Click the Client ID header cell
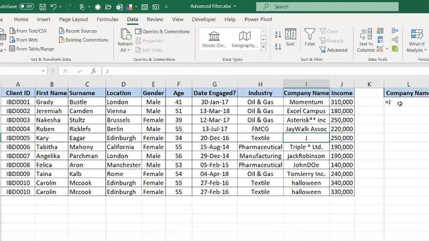This screenshot has height=241, width=429. (18, 93)
